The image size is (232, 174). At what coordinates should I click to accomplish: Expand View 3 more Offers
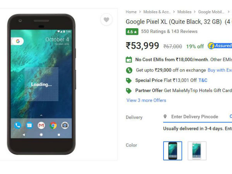[146, 100]
